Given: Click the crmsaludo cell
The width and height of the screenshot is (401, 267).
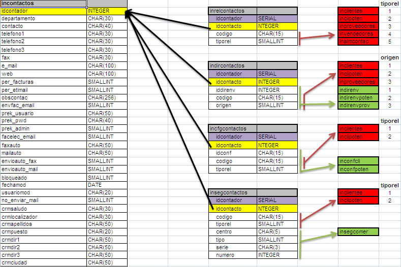Looking at the screenshot, I should (43, 209).
